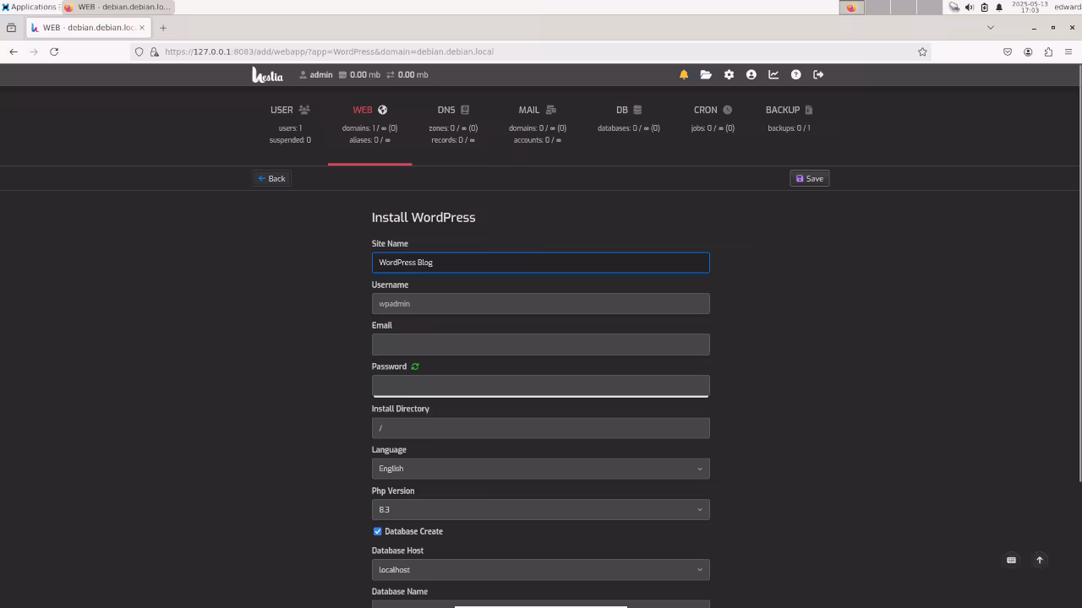Focus the Password field

(x=540, y=386)
